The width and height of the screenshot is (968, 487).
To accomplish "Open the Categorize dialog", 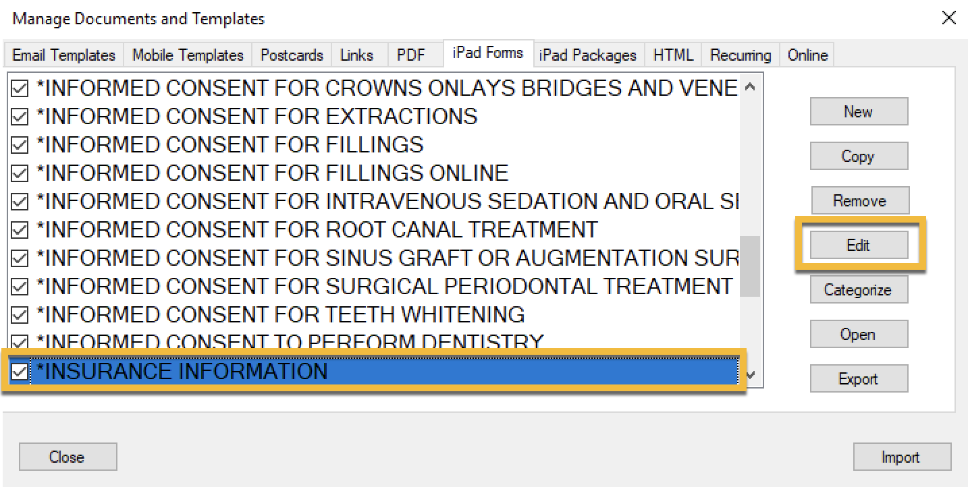I will click(859, 289).
